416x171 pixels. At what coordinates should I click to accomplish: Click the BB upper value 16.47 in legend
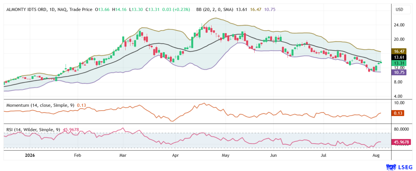point(256,9)
